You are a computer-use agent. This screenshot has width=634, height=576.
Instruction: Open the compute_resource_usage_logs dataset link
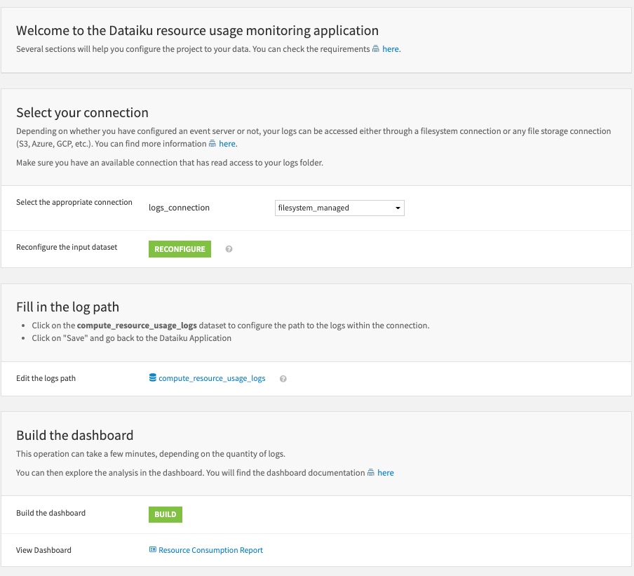[212, 378]
